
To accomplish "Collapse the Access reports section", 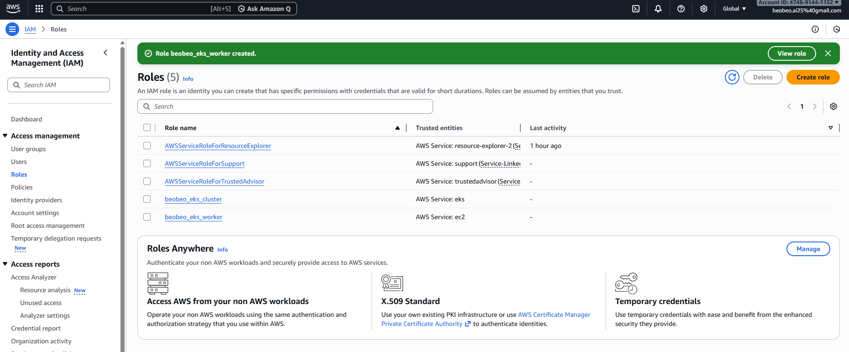I will click(x=5, y=264).
